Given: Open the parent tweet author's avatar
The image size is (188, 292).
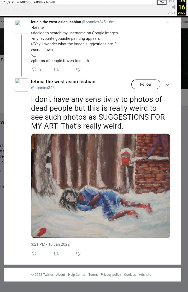Looking at the screenshot, I should tap(21, 26).
